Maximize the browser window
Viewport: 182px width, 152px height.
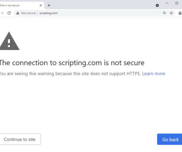click(177, 3)
